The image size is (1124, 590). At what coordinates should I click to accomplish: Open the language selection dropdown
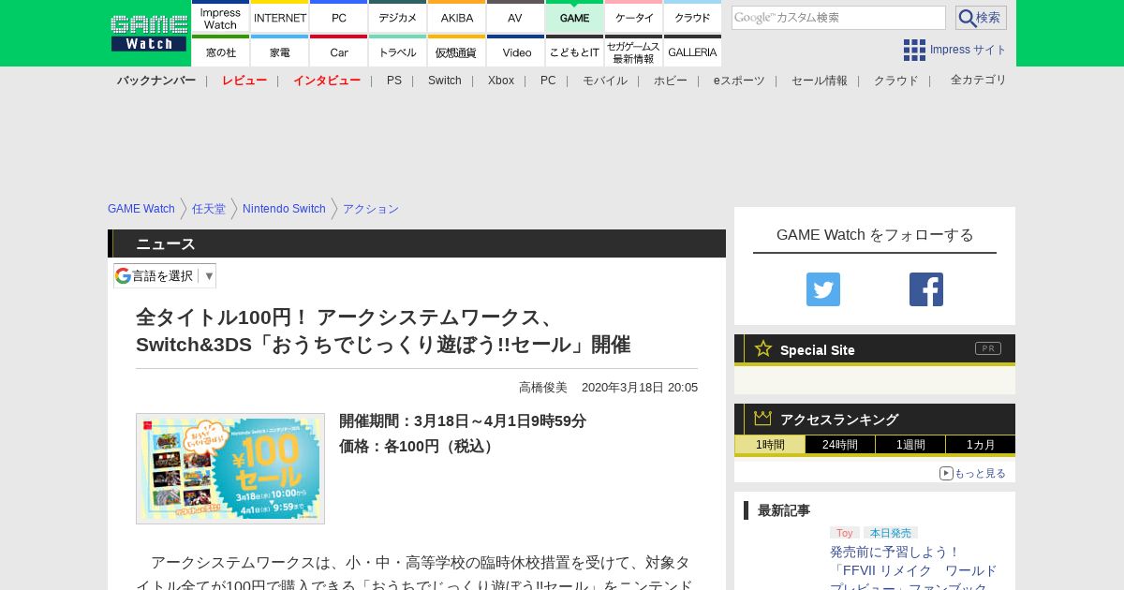coord(165,275)
